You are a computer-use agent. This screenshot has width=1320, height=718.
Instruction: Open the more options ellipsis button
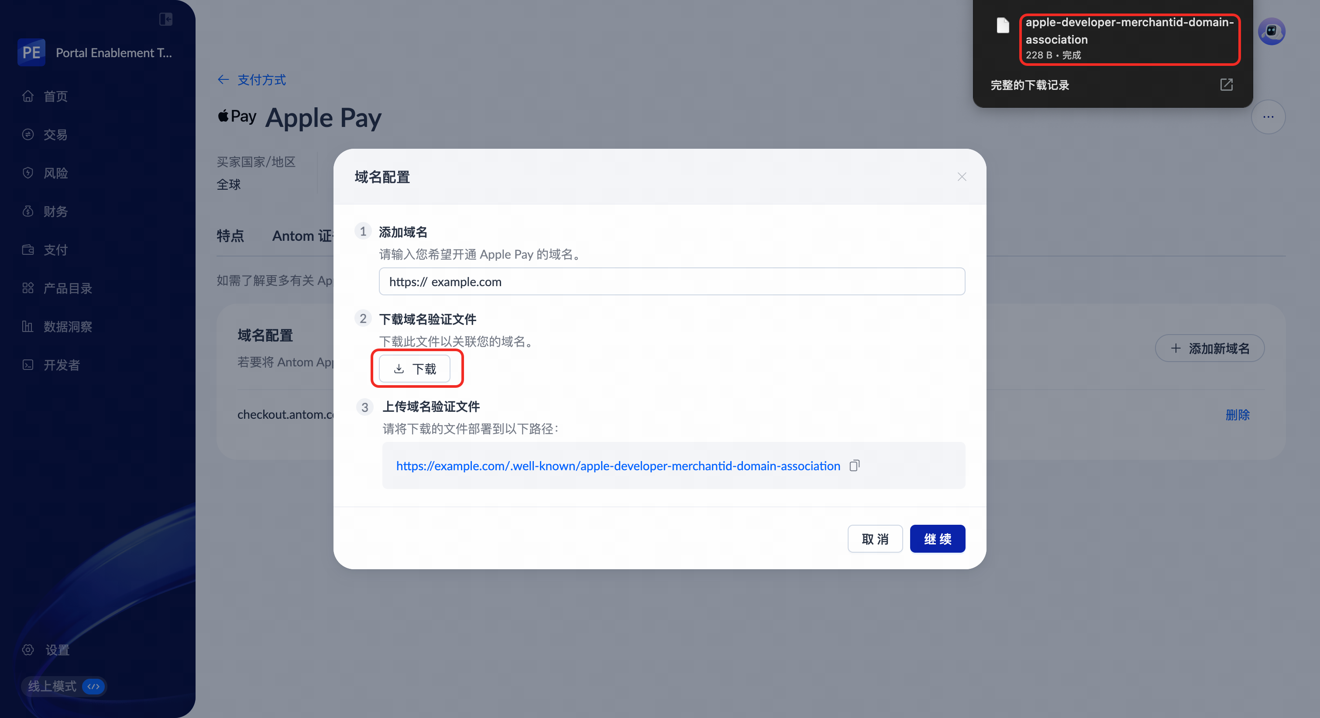1268,117
